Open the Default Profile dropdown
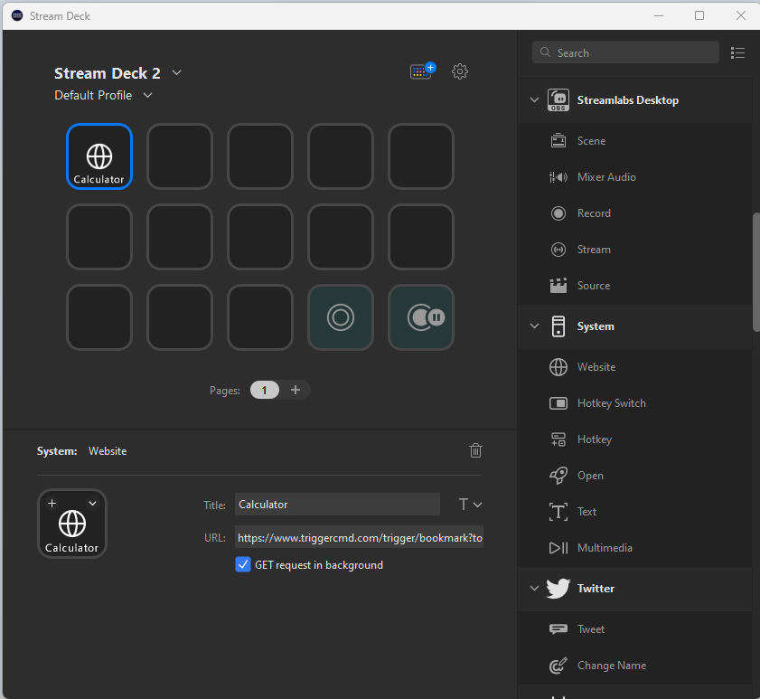 [x=148, y=95]
